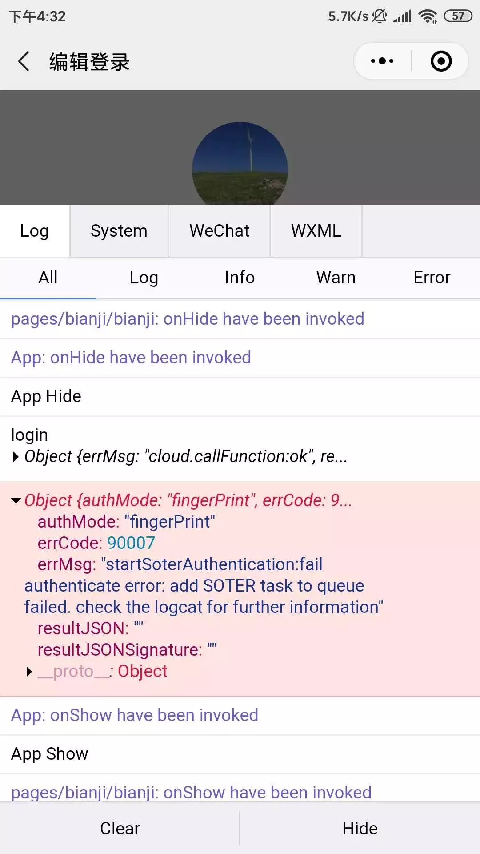
Task: Filter logs by Info
Action: tap(240, 278)
